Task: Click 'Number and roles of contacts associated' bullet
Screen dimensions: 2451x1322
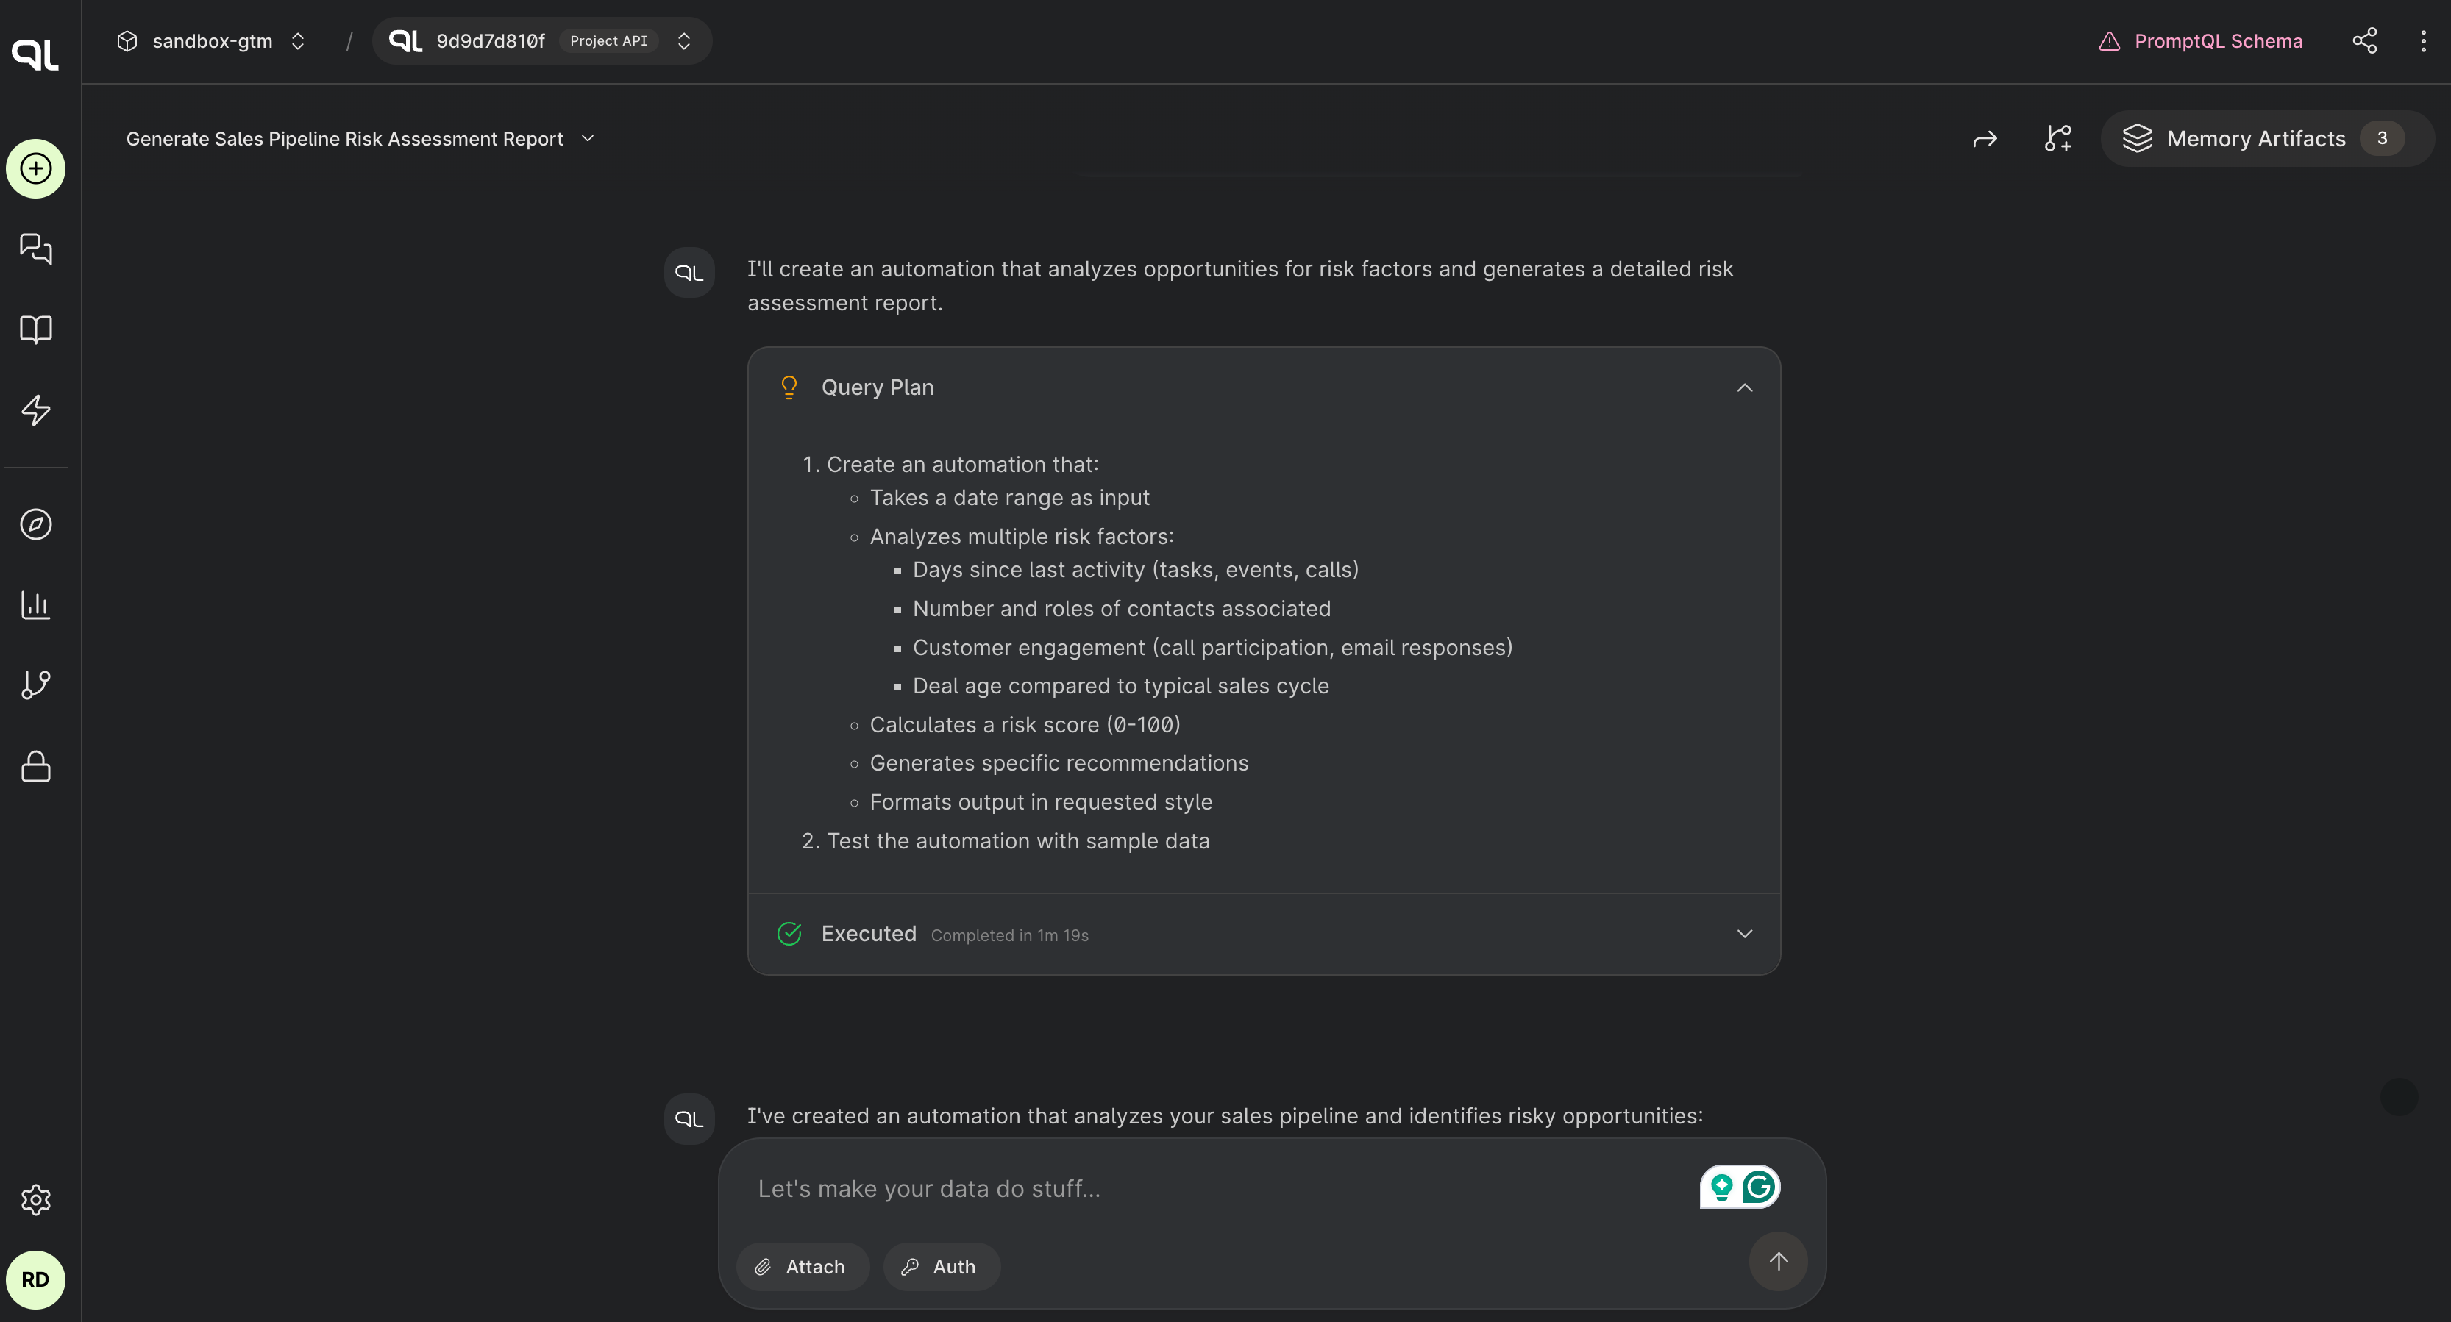Action: [x=1122, y=609]
